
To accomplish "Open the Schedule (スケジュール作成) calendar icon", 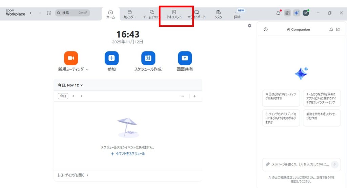I will 148,58.
